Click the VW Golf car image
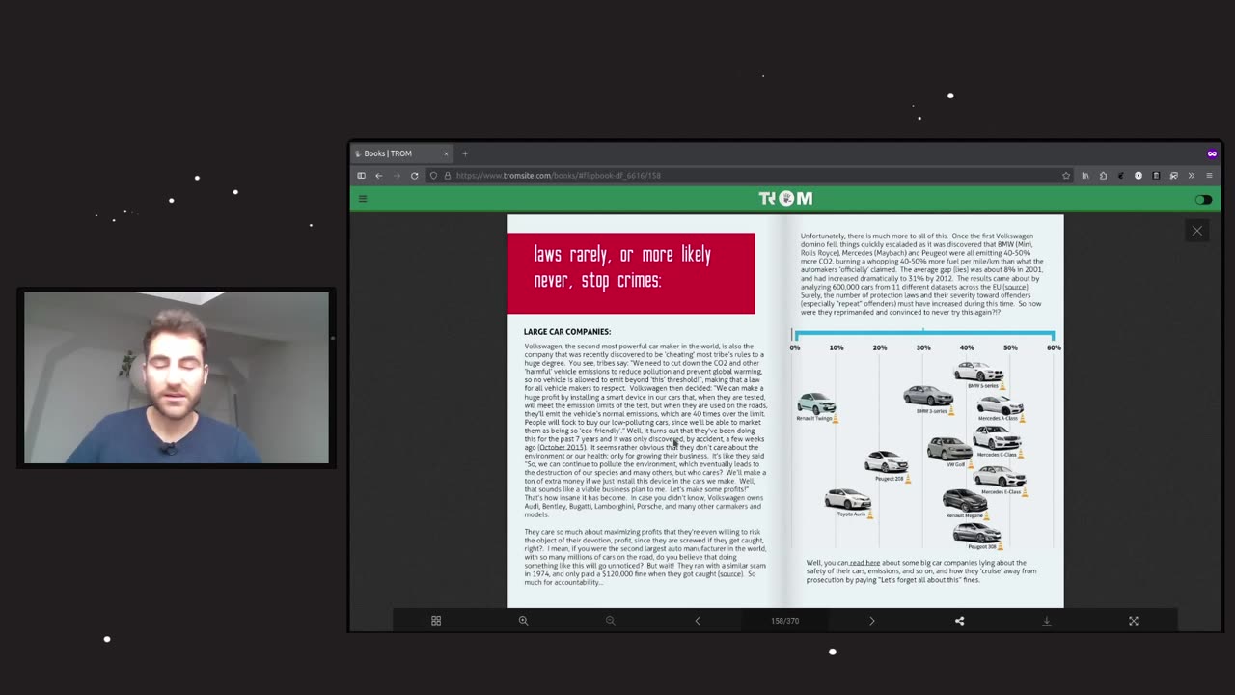This screenshot has width=1235, height=695. pos(949,449)
